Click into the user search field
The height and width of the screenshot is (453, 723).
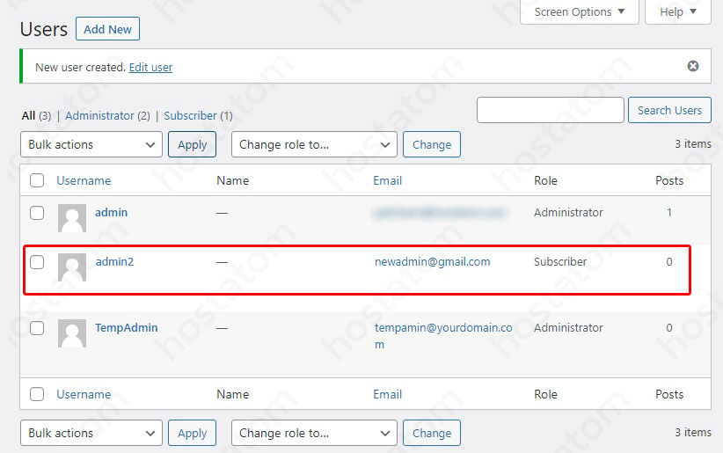pyautogui.click(x=550, y=110)
